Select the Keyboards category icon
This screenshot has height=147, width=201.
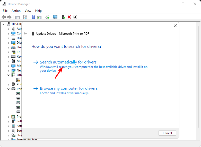[x=13, y=57]
